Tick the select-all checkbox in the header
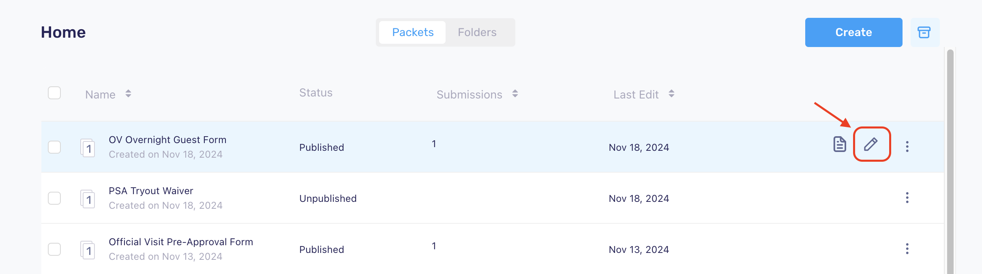This screenshot has width=982, height=274. tap(54, 93)
